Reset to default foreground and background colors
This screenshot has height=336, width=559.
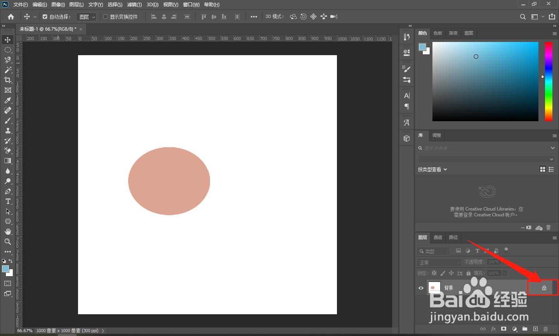click(x=4, y=261)
